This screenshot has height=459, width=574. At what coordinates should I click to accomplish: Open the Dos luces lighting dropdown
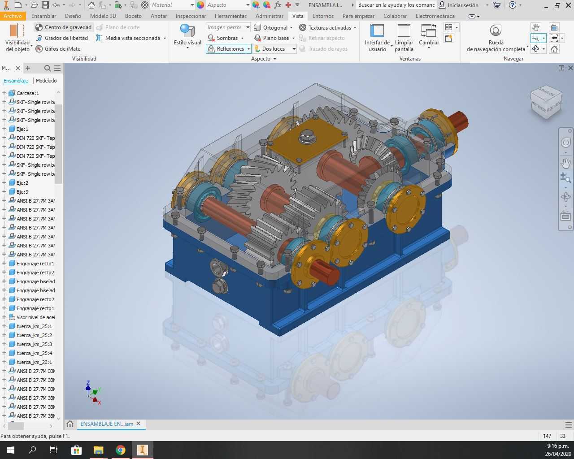pyautogui.click(x=294, y=49)
